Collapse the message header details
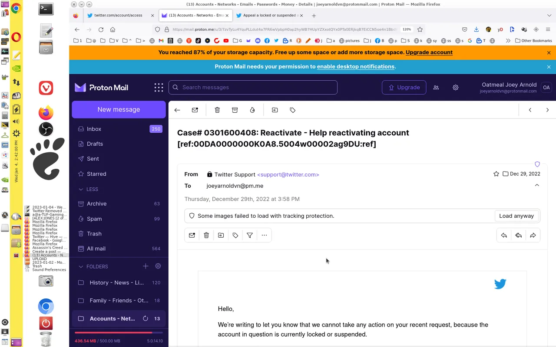The height and width of the screenshot is (347, 556). [x=537, y=185]
